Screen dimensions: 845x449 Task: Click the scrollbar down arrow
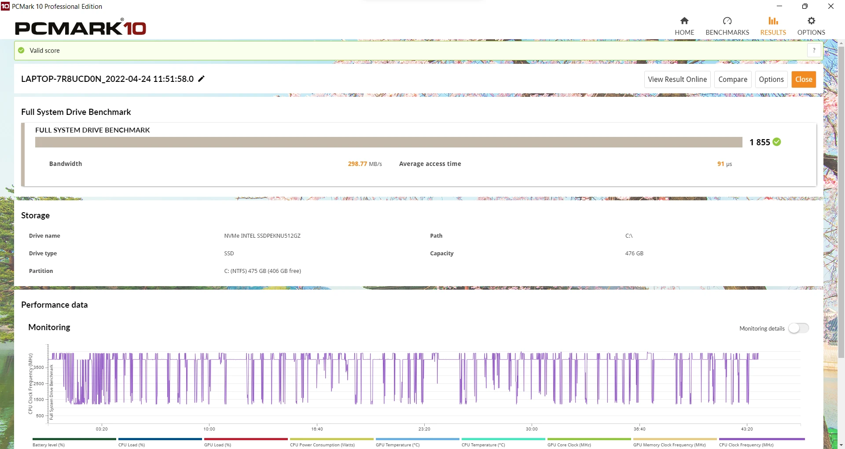click(x=841, y=445)
